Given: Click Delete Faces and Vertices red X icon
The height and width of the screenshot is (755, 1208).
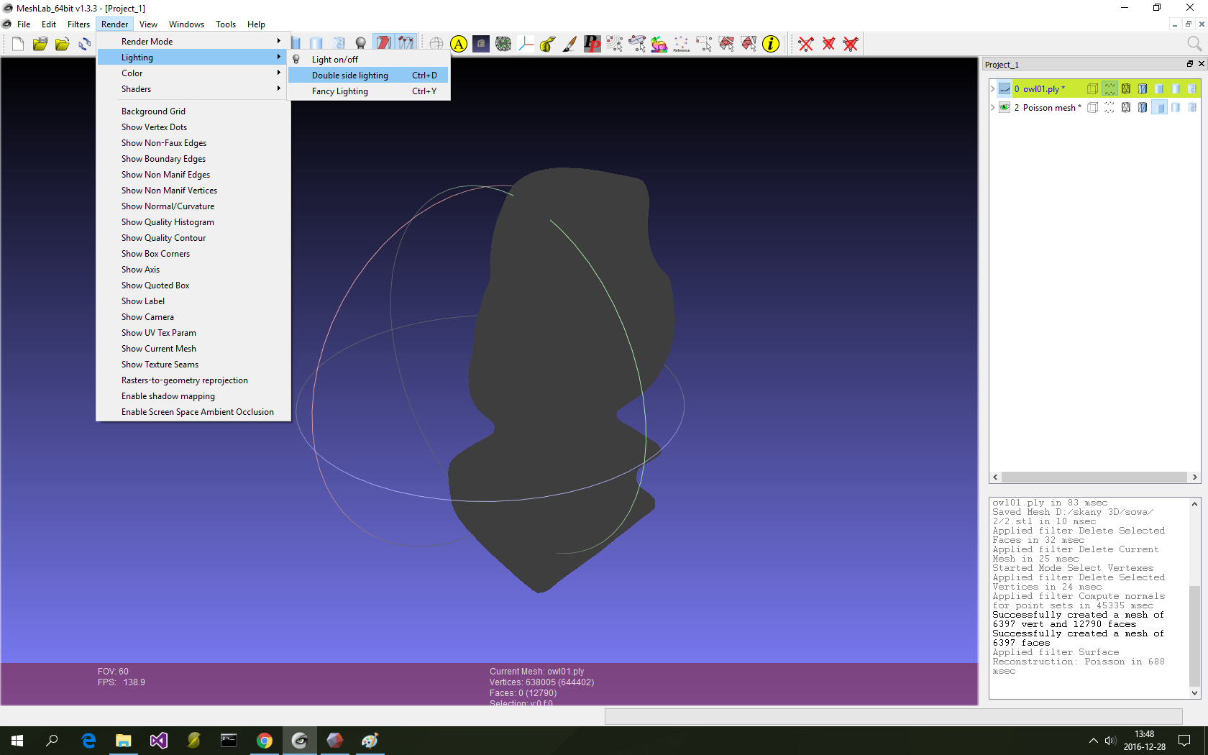Looking at the screenshot, I should click(x=851, y=44).
